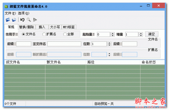Image resolution: width=169 pixels, height=110 pixels.
Task: Increase filename 位数 with up arrow
Action: [x=109, y=43]
